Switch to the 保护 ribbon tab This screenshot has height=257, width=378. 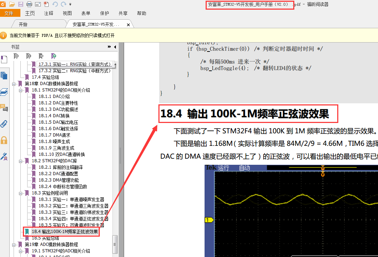[x=104, y=13]
